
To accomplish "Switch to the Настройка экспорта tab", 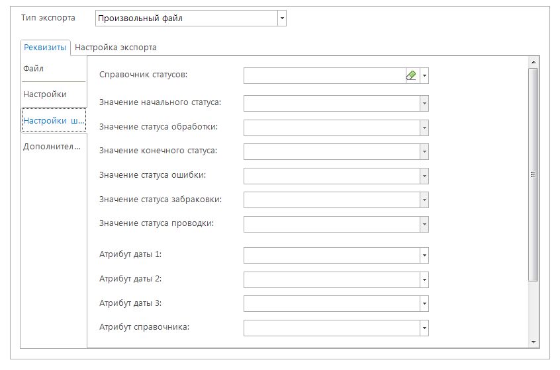I will [116, 48].
